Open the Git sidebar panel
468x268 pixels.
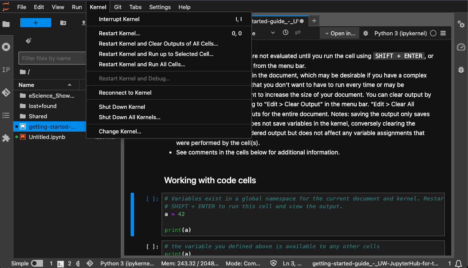point(6,92)
